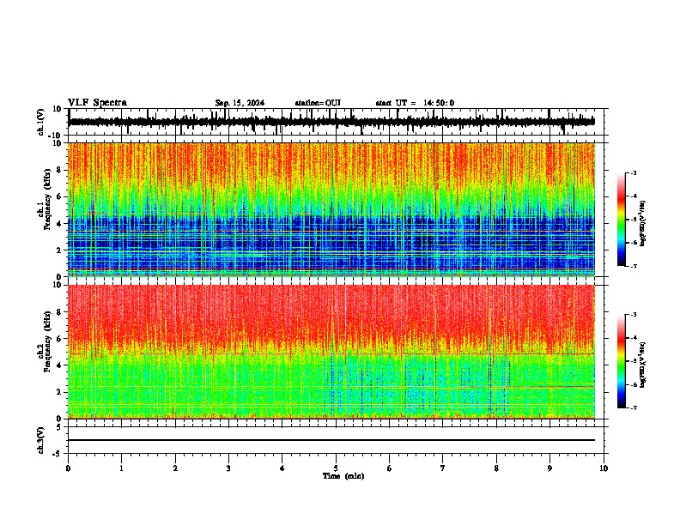Click the "VLF Spectra" plot title
This screenshot has height=525, width=680.
pyautogui.click(x=97, y=103)
